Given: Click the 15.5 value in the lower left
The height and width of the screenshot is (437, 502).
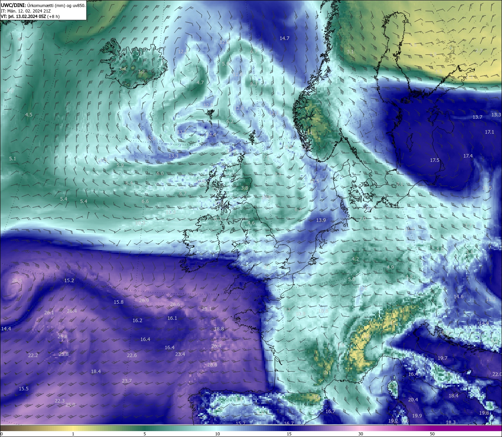Looking at the screenshot, I should (24, 389).
